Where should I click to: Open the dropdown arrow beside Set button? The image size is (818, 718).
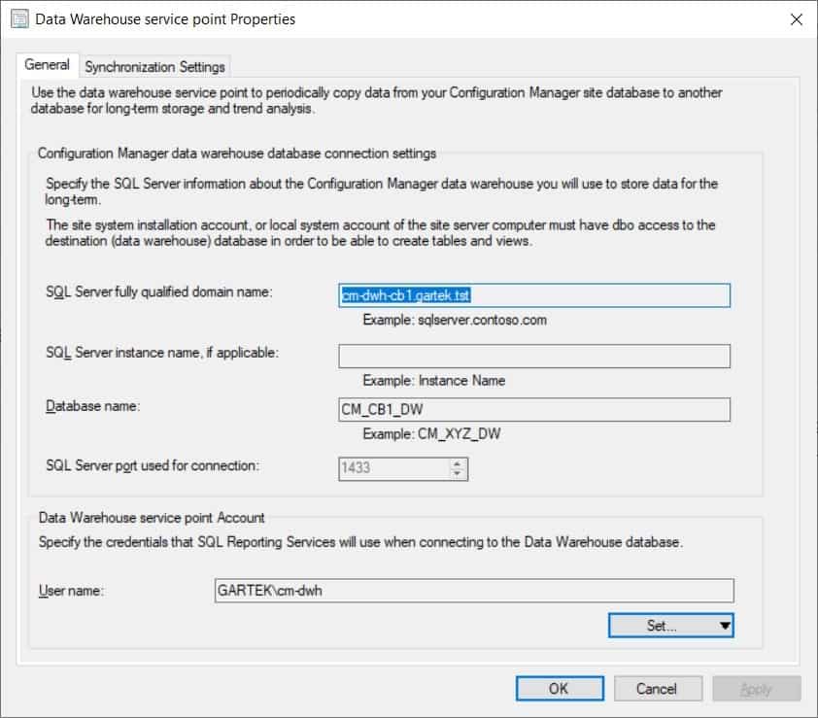click(723, 625)
